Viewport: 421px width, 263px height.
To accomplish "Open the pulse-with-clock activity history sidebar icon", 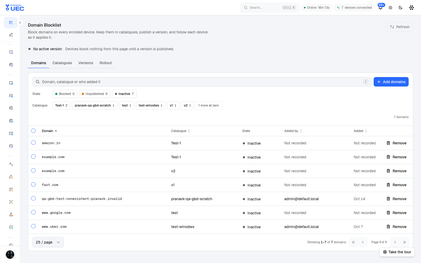I will 11,164.
